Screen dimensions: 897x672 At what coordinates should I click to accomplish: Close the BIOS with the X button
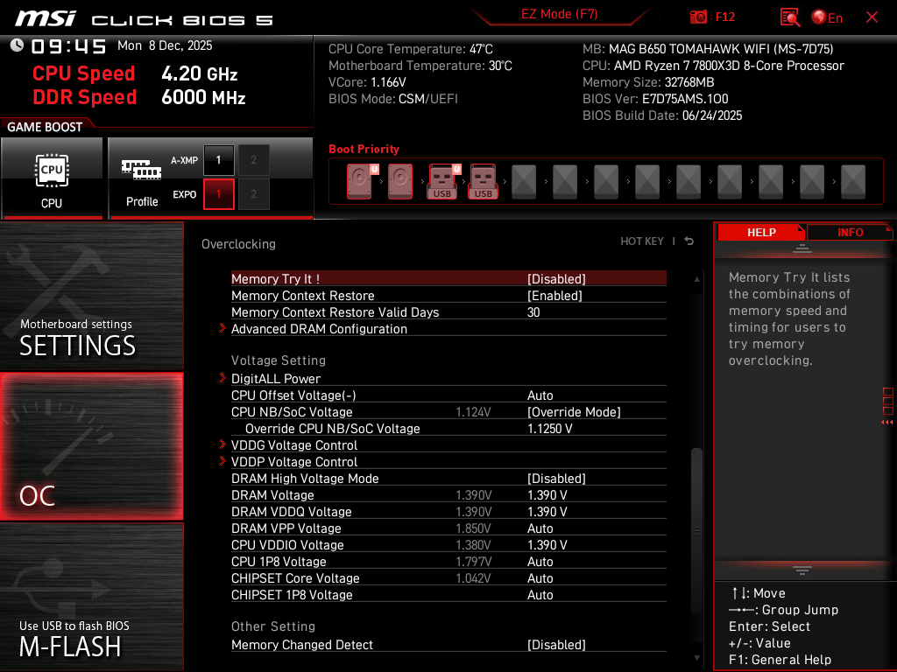click(872, 17)
